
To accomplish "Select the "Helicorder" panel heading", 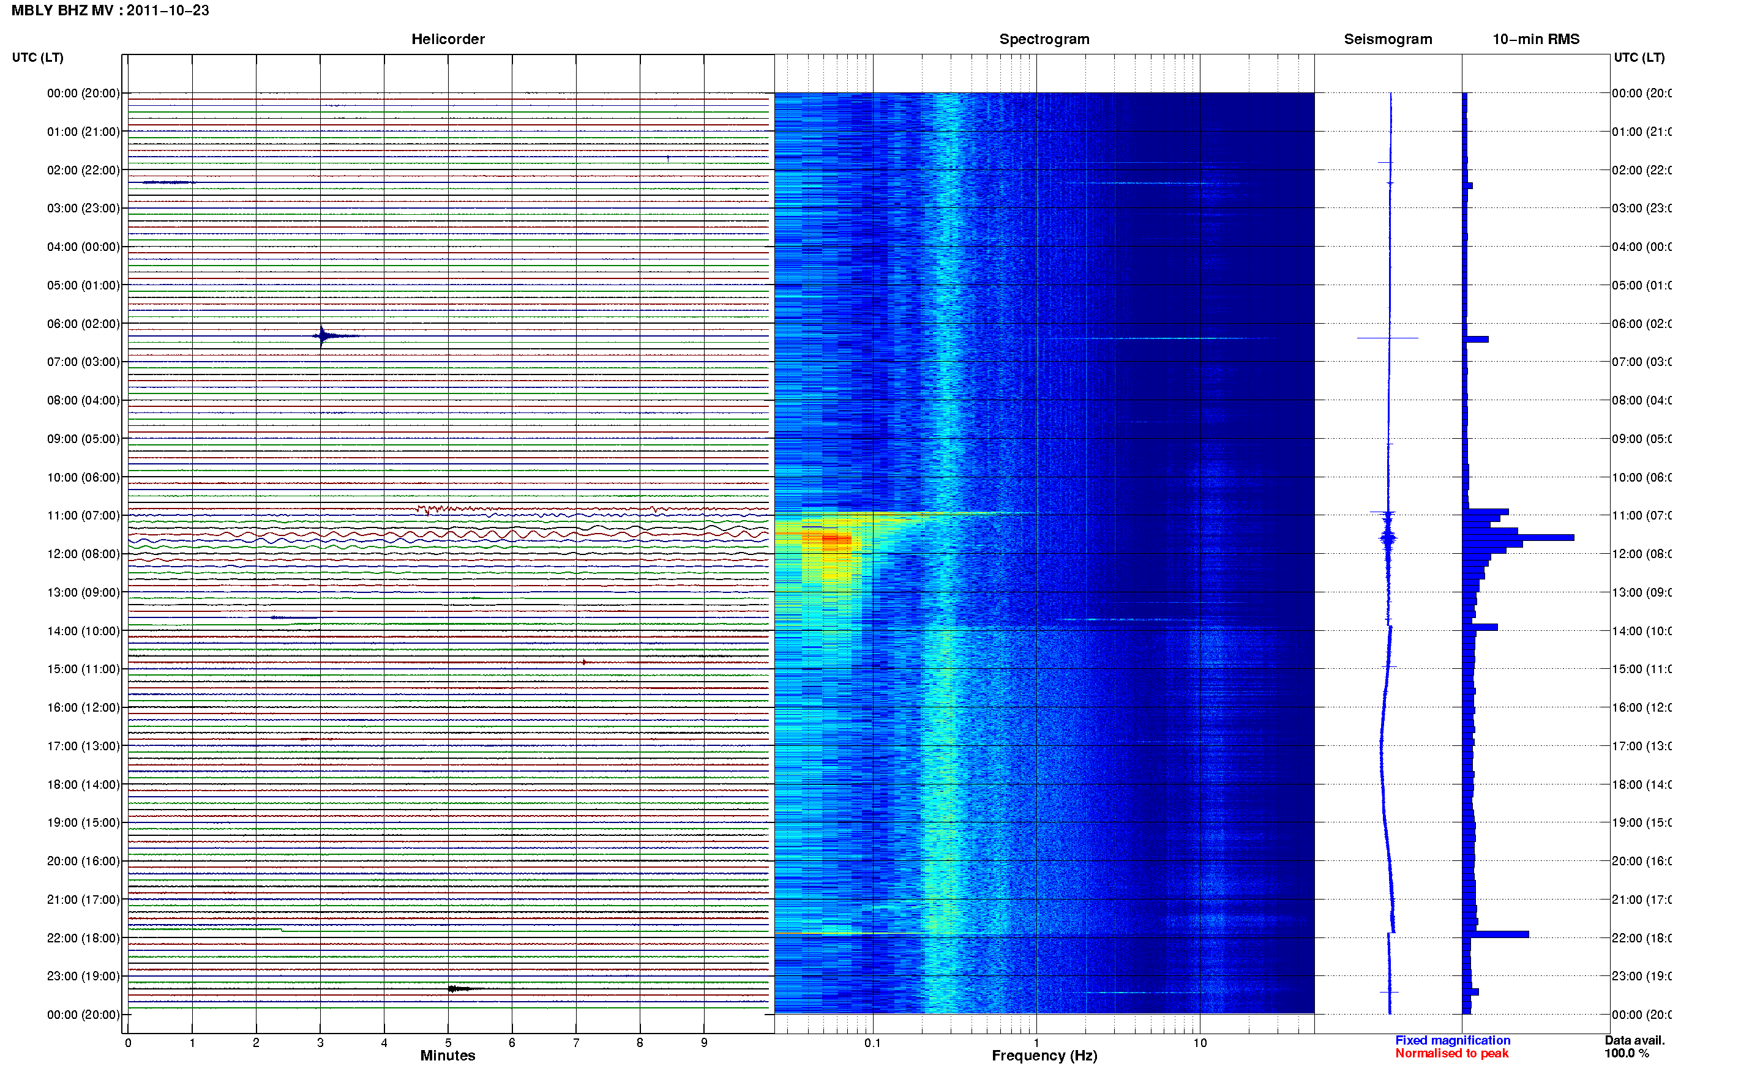I will [x=447, y=40].
